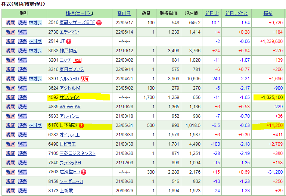
Task: Open 日ピラ工 stock link
Action: point(68,144)
